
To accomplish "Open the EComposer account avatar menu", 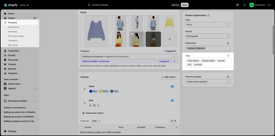I will (x=251, y=5).
